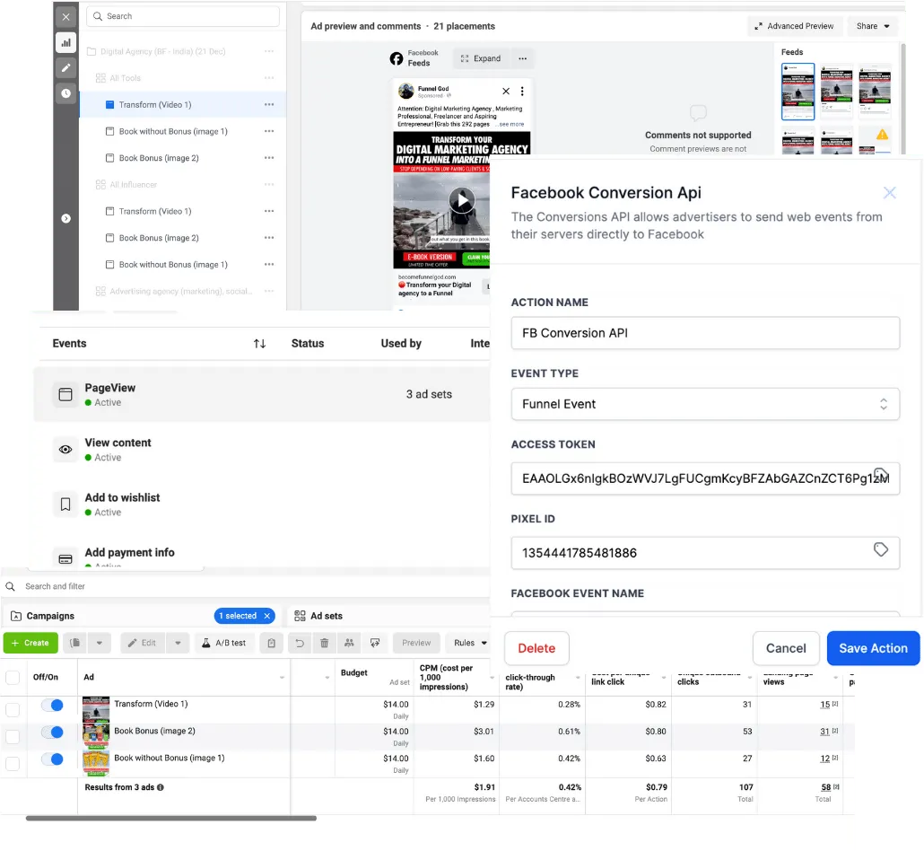Click the Delete button
The width and height of the screenshot is (924, 851).
click(536, 648)
